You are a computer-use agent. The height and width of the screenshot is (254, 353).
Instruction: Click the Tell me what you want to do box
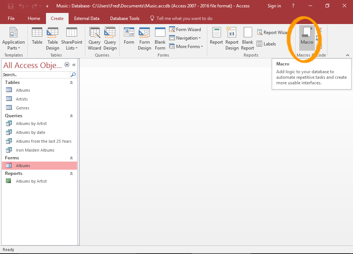(x=181, y=18)
